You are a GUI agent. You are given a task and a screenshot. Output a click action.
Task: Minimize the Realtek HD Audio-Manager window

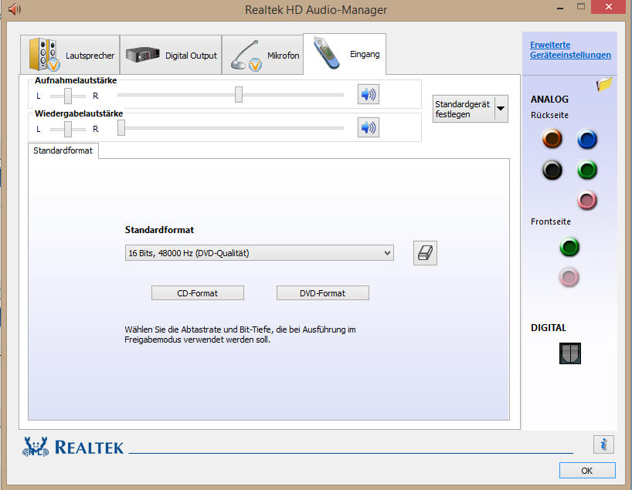pyautogui.click(x=560, y=8)
